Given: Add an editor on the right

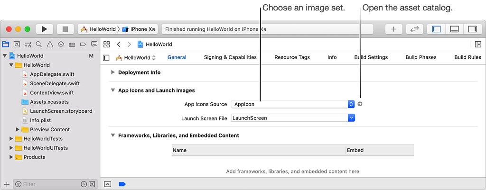Looking at the screenshot, I should pyautogui.click(x=478, y=44).
